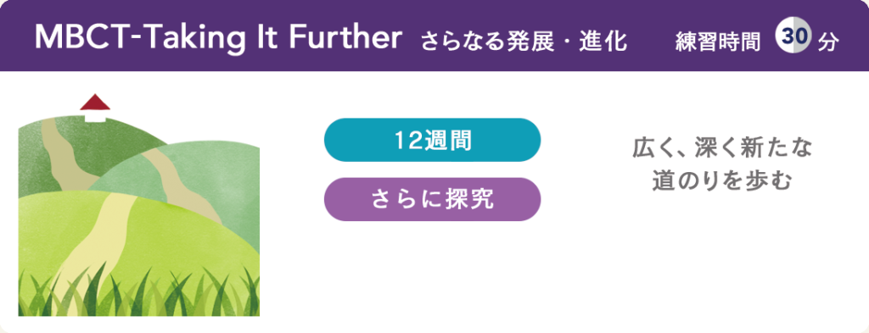The height and width of the screenshot is (333, 869).
Task: Click the さらなる発展・進化 subtitle text
Action: click(524, 42)
